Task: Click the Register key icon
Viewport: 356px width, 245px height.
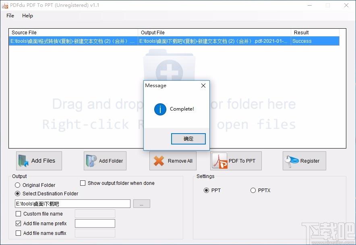Action: click(292, 161)
